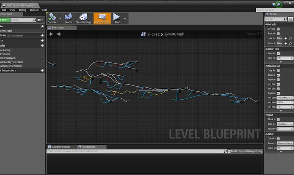Screen dimensions: 294x175
Task: Open the My Blueprint view options eye menu
Action: (40, 20)
